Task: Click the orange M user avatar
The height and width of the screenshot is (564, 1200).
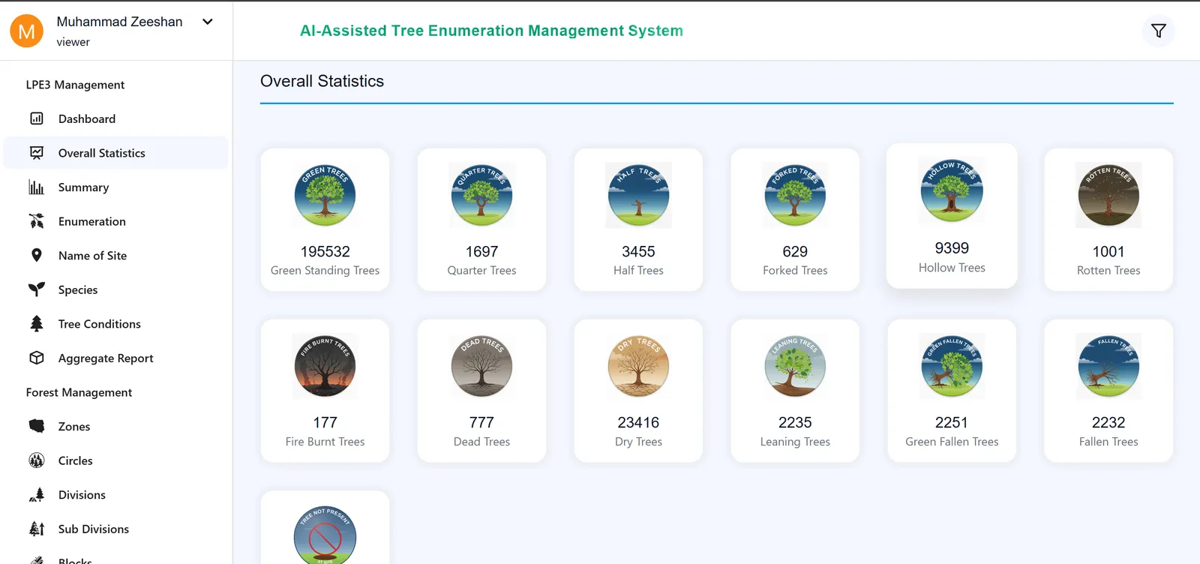Action: pos(26,31)
